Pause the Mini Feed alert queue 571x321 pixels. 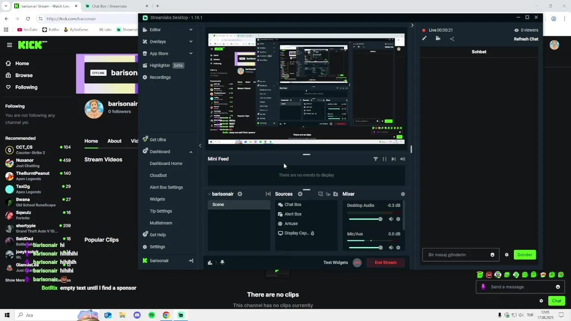click(385, 159)
